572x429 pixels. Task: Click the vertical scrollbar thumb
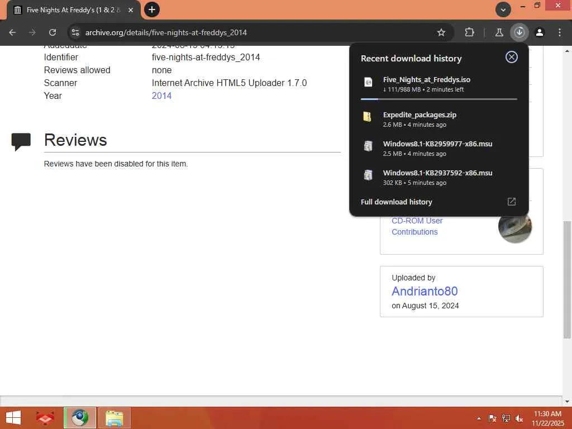[x=567, y=280]
